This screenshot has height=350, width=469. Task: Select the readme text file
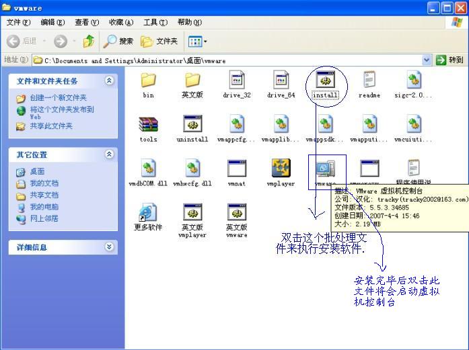point(369,81)
